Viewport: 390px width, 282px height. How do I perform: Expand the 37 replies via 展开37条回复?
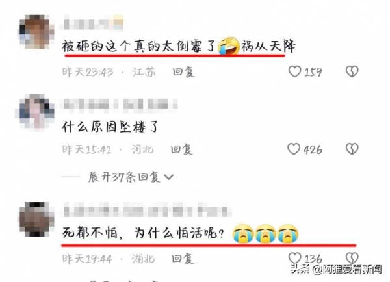coord(124,177)
